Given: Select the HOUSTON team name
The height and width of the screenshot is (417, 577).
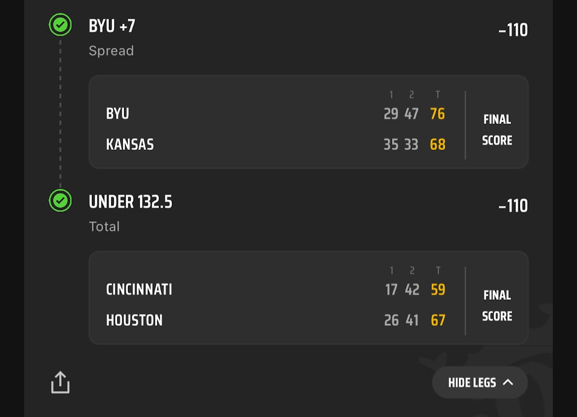Looking at the screenshot, I should [134, 320].
